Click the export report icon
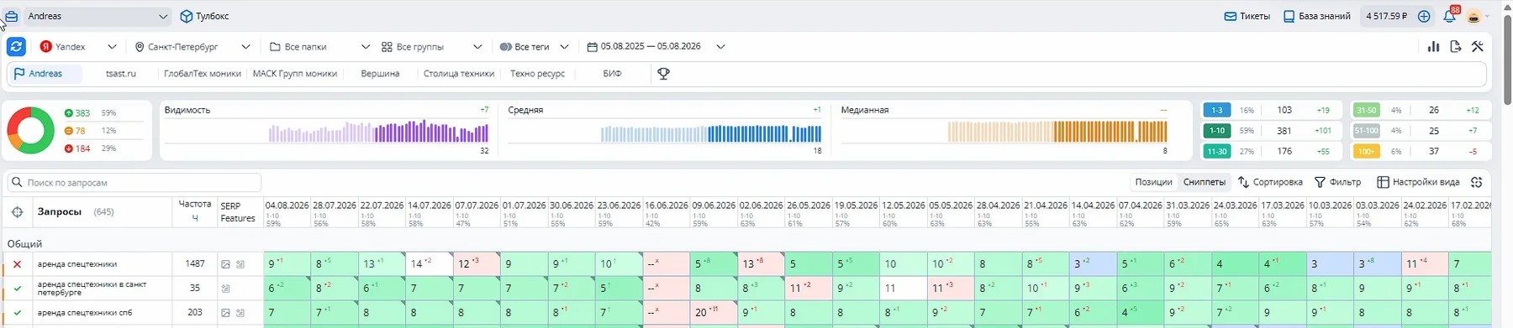Screen dimensions: 1513x328 (1456, 47)
